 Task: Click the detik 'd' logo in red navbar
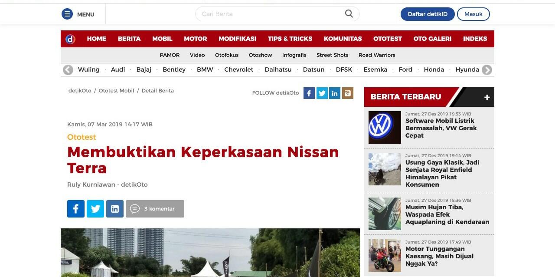(70, 39)
